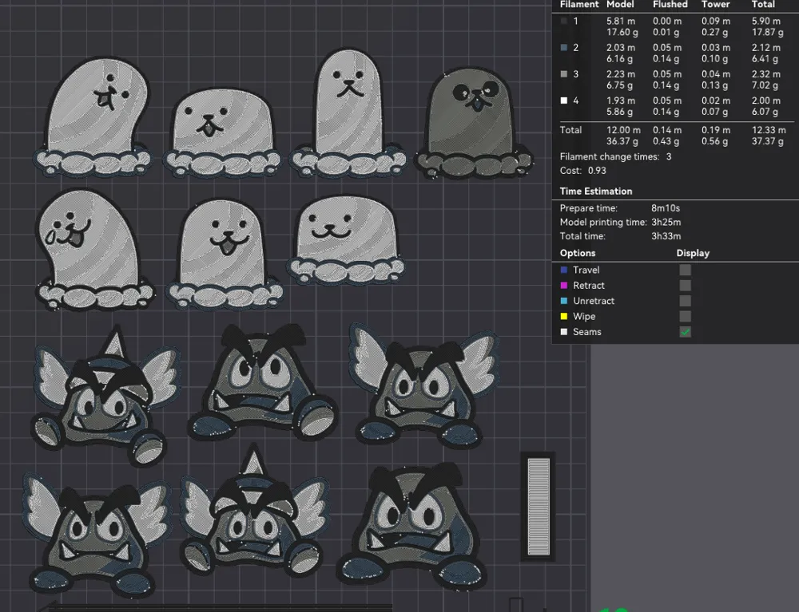The height and width of the screenshot is (612, 799).
Task: Click the 'Cost: 0.93' line
Action: pos(583,171)
